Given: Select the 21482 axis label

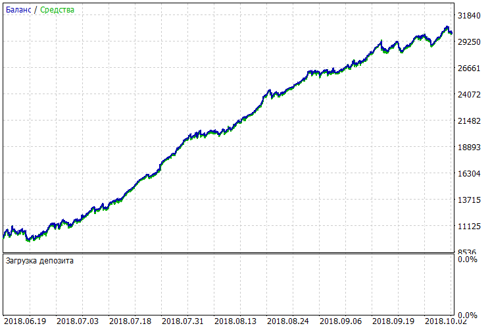Looking at the screenshot, I should 470,121.
